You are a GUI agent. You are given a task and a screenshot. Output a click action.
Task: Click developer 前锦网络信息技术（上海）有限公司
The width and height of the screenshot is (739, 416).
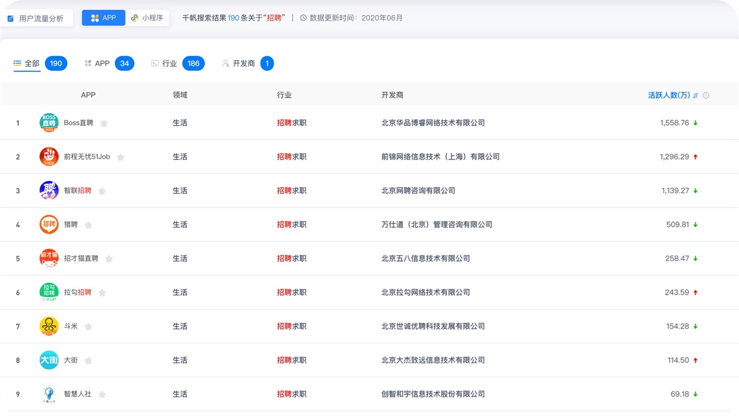click(x=440, y=157)
